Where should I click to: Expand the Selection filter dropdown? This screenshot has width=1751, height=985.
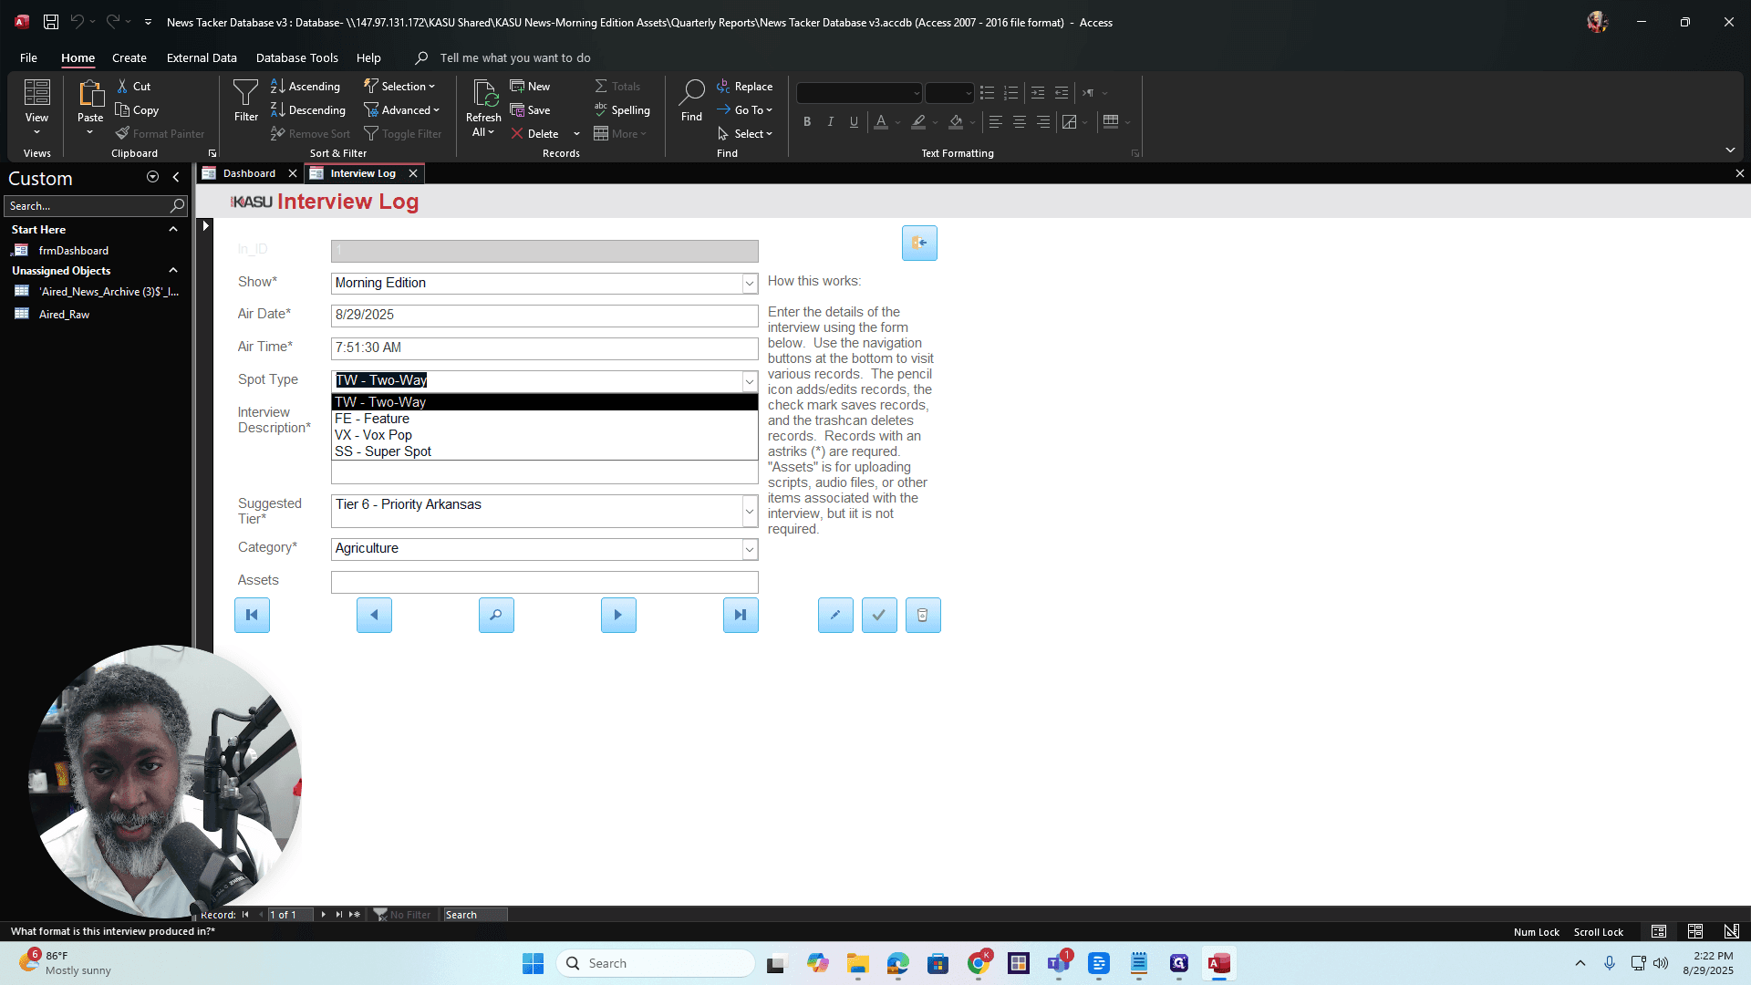coord(399,86)
